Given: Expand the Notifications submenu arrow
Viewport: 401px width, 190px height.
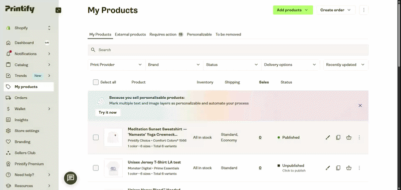Looking at the screenshot, I should [x=49, y=54].
